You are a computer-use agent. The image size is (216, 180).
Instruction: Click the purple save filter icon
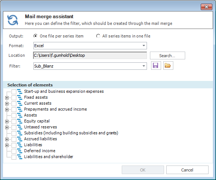156,66
